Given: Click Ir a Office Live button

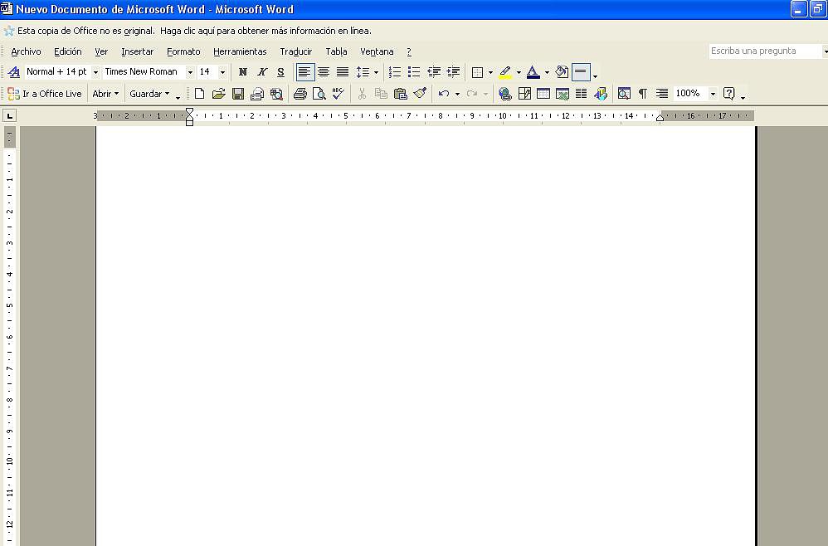Looking at the screenshot, I should point(46,94).
